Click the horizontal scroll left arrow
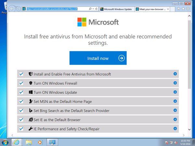 pos(12,135)
